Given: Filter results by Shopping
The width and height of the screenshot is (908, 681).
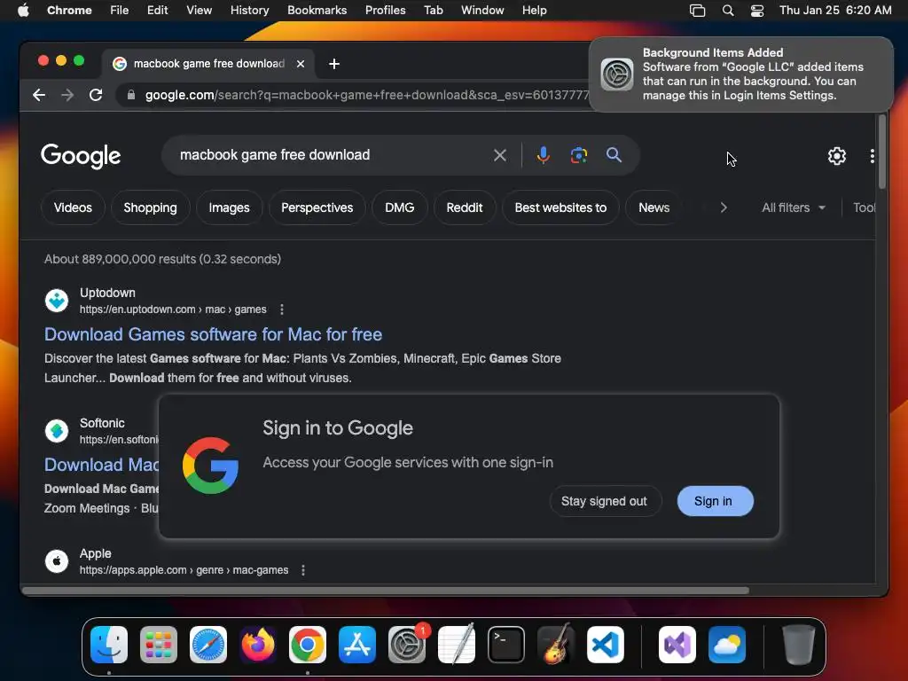Looking at the screenshot, I should coord(150,207).
